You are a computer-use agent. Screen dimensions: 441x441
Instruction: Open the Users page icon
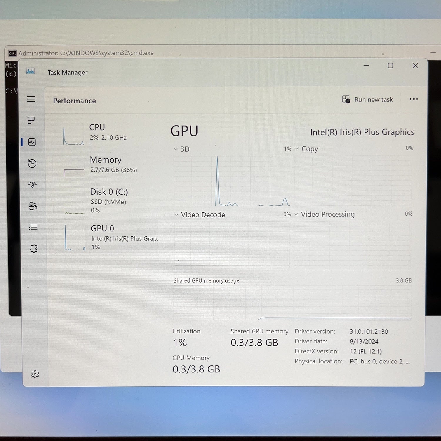(33, 206)
